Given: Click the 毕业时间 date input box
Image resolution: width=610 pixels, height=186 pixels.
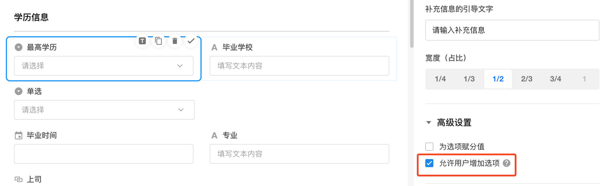Looking at the screenshot, I should [x=104, y=154].
